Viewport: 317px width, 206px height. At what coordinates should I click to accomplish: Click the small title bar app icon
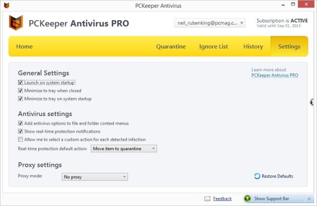[7, 6]
